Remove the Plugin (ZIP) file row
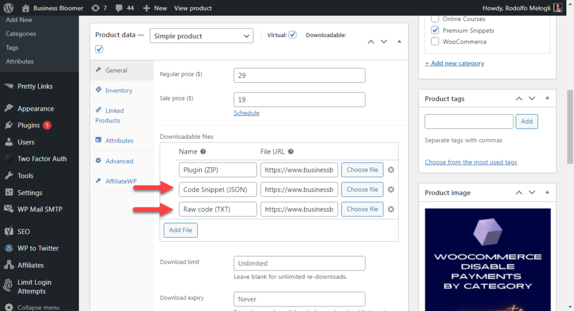Viewport: 574px width, 311px height. pos(391,170)
